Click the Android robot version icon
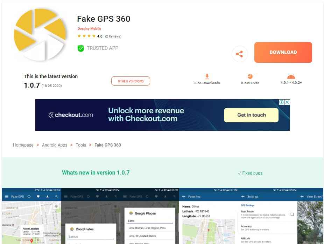Screen dimensions: 324x244 tap(291, 76)
